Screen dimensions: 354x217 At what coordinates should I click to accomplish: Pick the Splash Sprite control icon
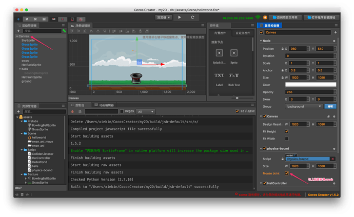point(219,53)
